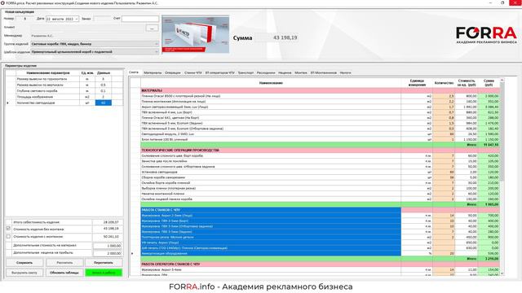This screenshot has width=522, height=293.
Task: Click the 43 198,19 total sum value
Action: click(x=285, y=37)
